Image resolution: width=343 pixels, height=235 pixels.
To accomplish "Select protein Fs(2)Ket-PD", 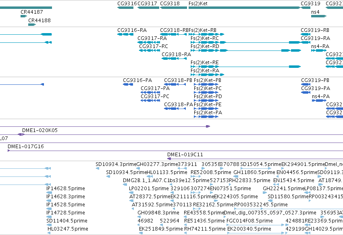I will coord(206,101).
